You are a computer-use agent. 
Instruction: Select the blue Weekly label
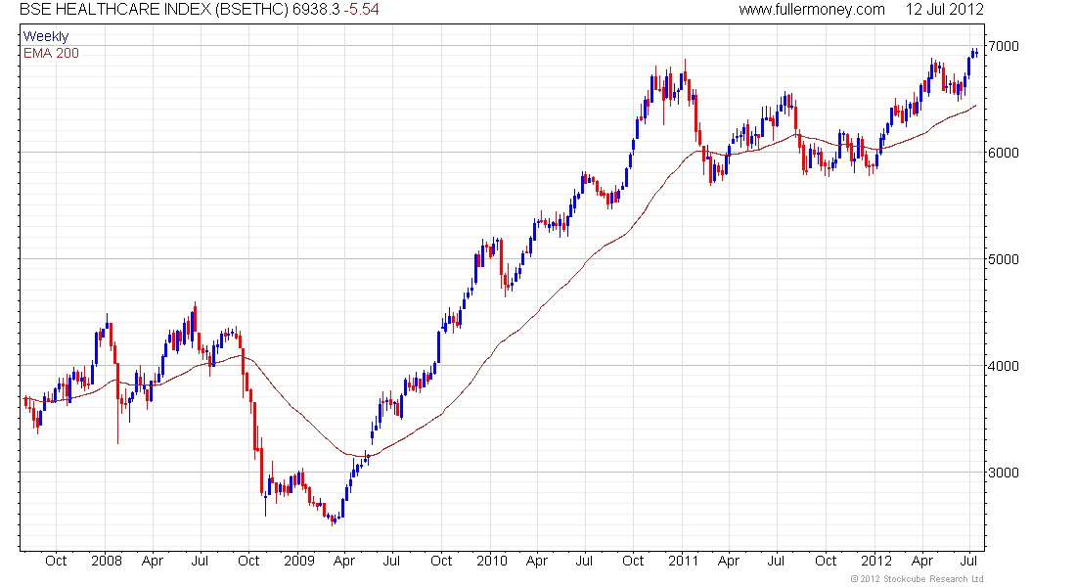pos(46,36)
